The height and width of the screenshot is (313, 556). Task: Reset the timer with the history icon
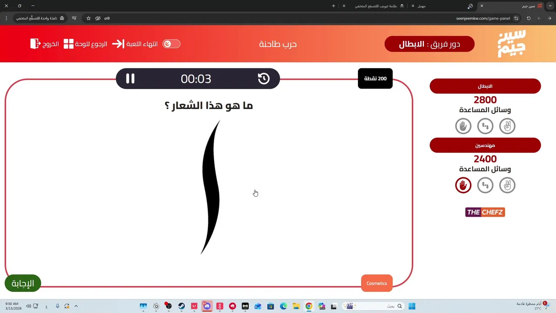pos(264,79)
